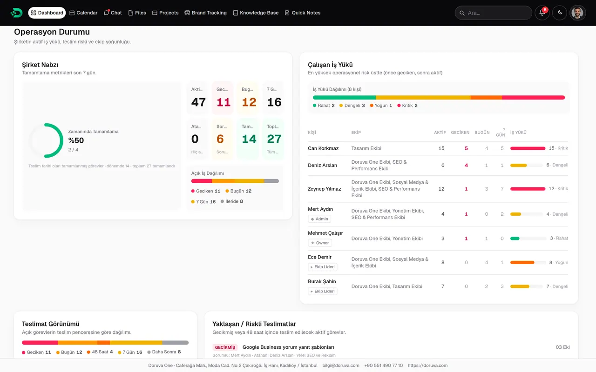596x372 pixels.
Task: Click the Calendar icon in the navbar
Action: click(x=72, y=13)
